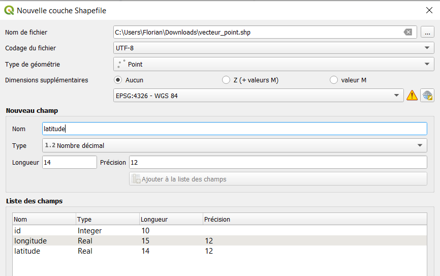
Task: Open the file browse ellipsis button
Action: click(x=427, y=33)
